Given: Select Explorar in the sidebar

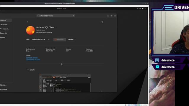Looking at the screenshot, I should 6,20.
